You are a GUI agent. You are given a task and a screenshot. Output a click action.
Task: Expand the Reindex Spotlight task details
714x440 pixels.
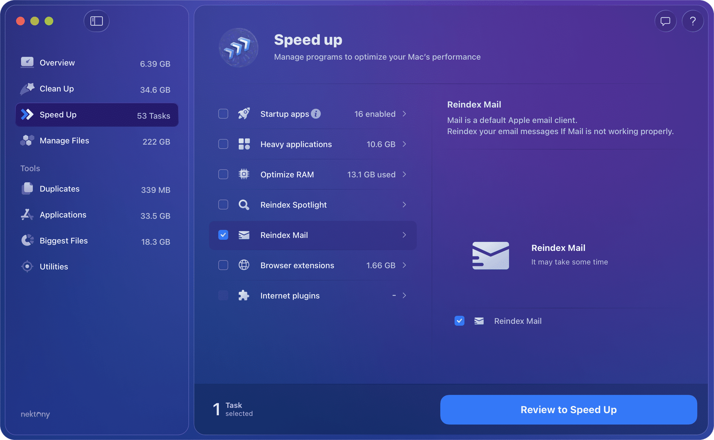coord(404,205)
